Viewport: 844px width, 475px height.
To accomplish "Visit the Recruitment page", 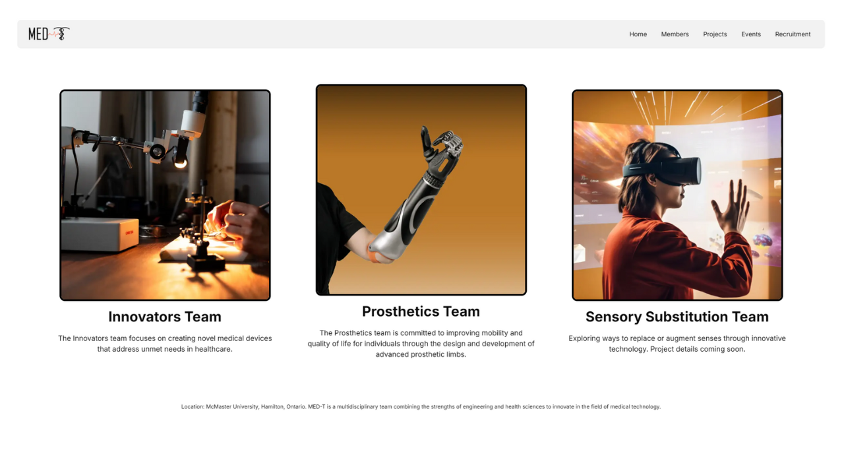I will coord(793,34).
